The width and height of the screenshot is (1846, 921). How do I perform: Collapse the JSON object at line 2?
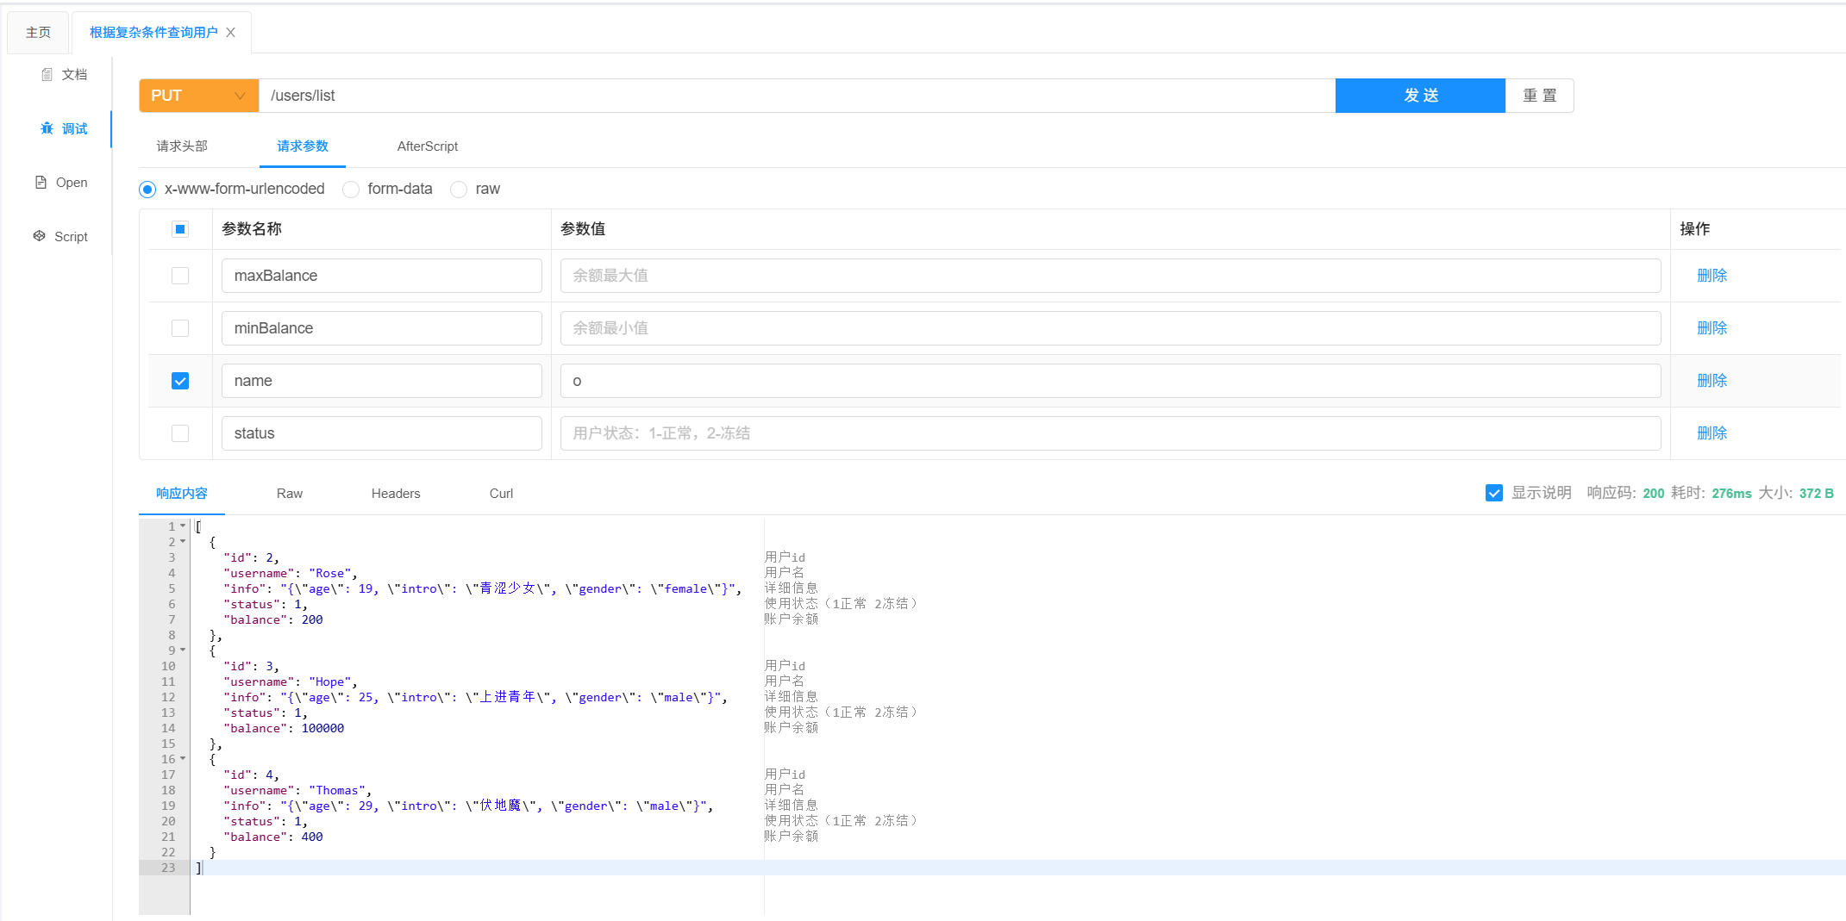(x=181, y=541)
